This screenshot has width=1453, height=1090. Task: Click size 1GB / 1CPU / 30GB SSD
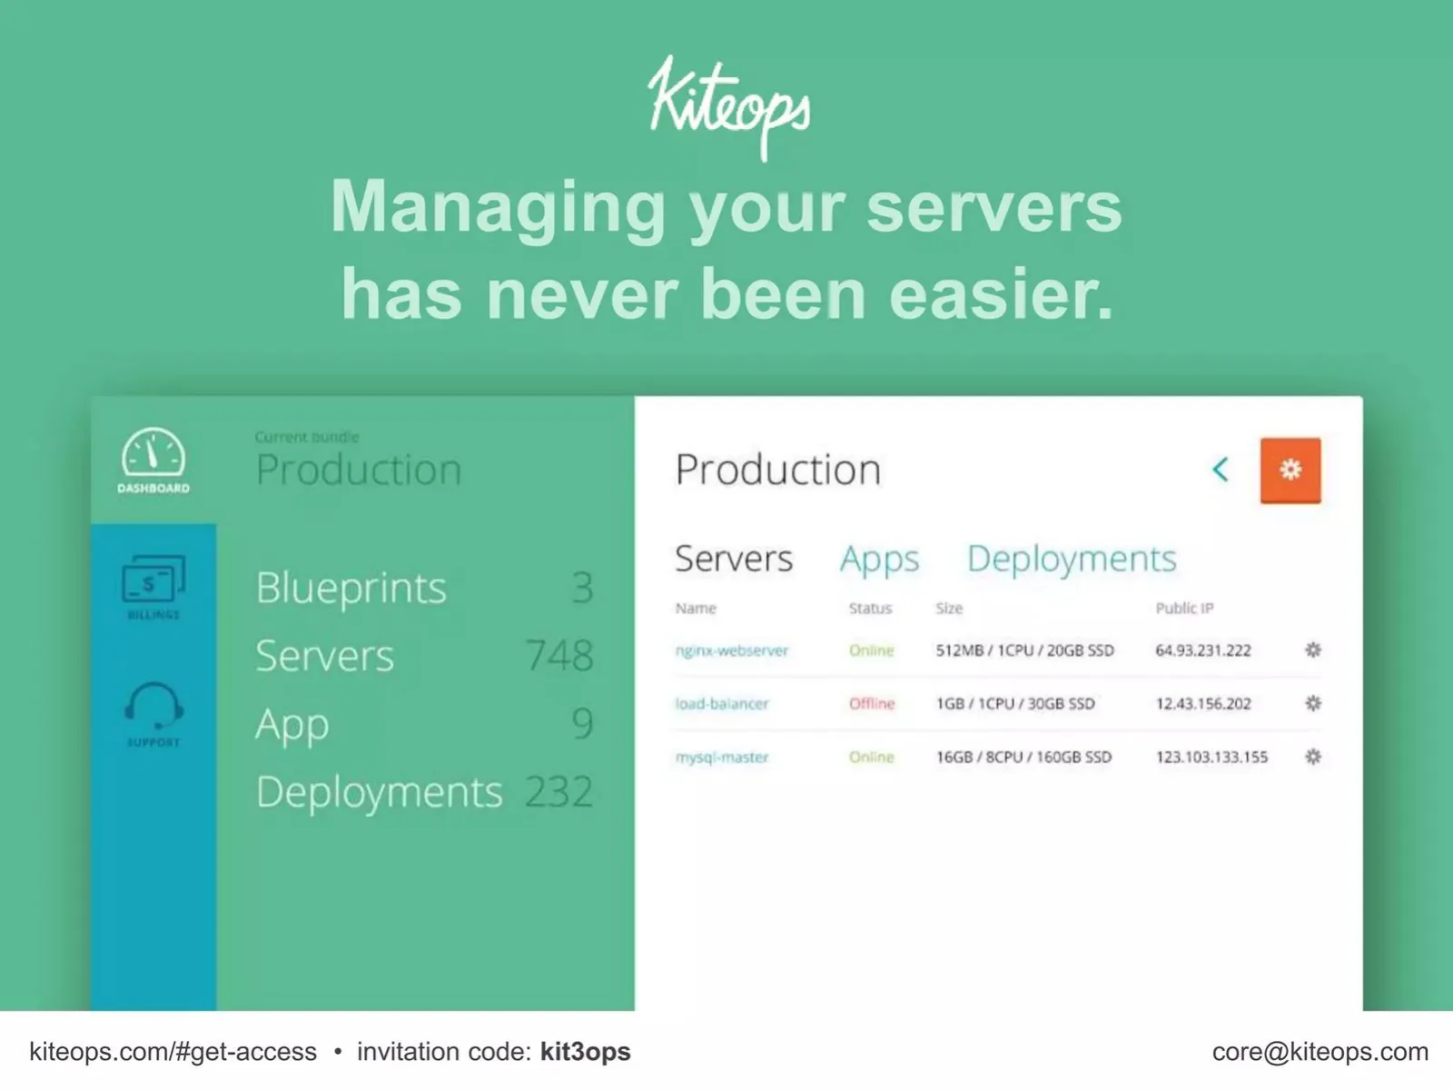coord(1015,703)
